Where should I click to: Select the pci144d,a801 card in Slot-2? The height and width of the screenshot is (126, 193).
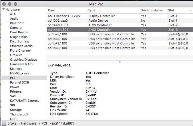[x=120, y=25]
